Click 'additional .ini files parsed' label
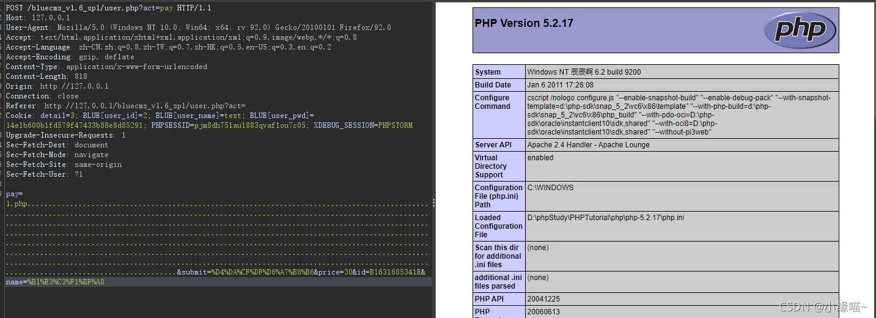This screenshot has width=876, height=318. coord(499,282)
